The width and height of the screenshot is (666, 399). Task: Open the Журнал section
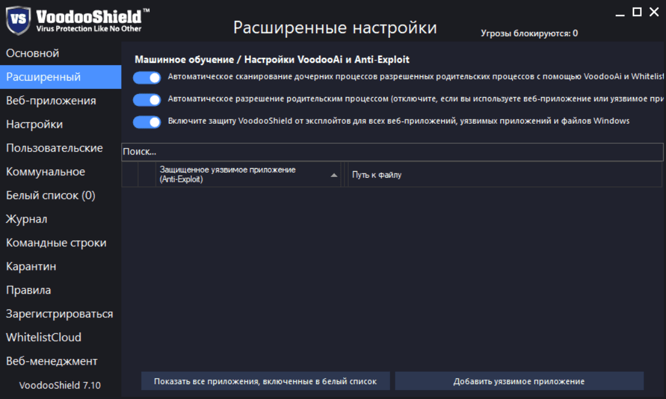[61, 219]
